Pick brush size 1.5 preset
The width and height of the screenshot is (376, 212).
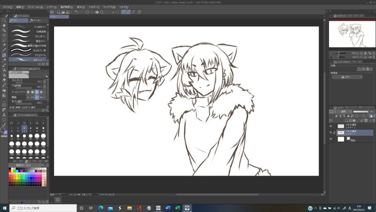(x=24, y=122)
